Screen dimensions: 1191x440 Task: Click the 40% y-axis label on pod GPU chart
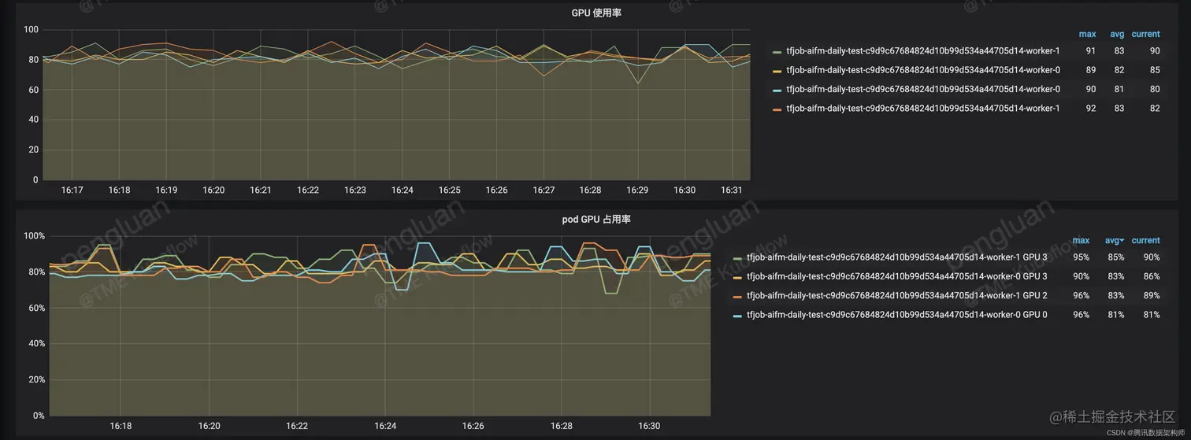pyautogui.click(x=37, y=344)
